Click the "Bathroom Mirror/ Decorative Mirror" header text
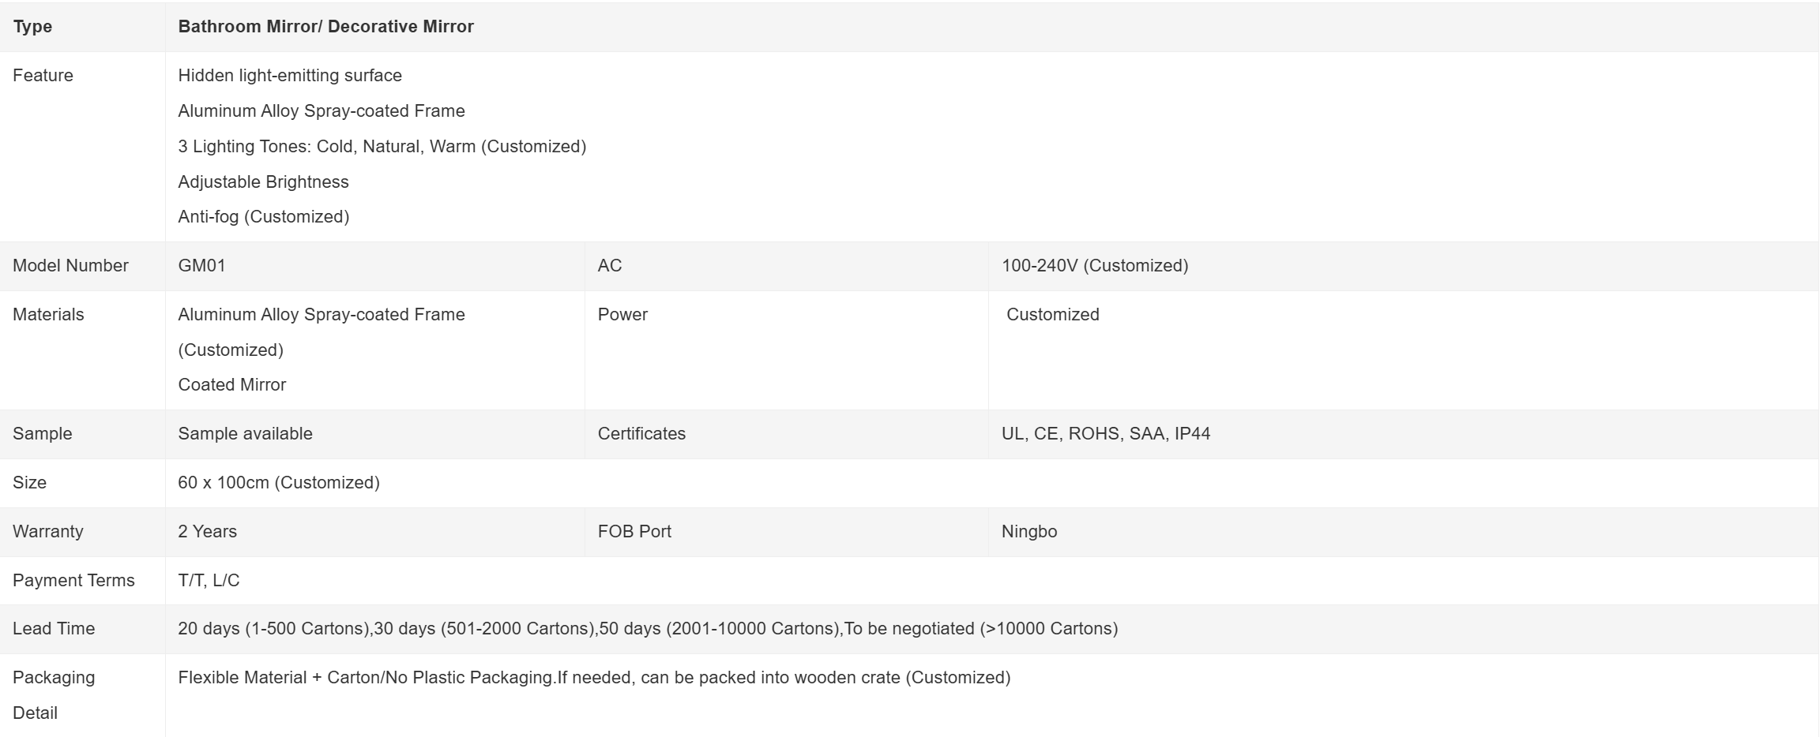The height and width of the screenshot is (737, 1820). (325, 27)
